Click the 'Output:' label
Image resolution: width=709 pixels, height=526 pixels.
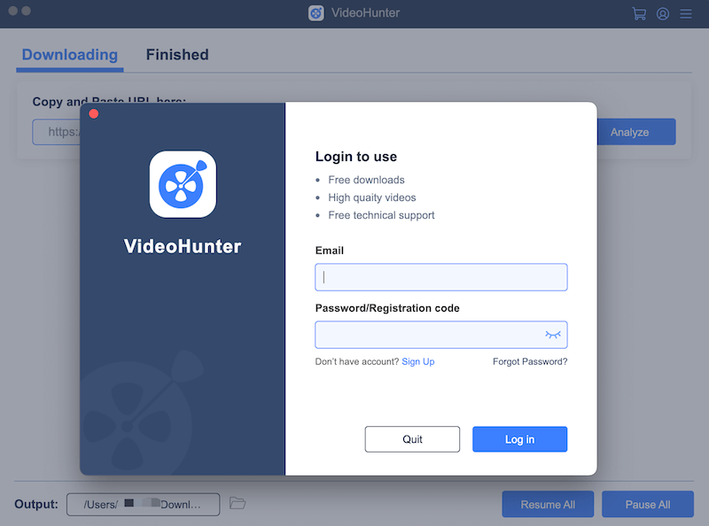click(36, 505)
